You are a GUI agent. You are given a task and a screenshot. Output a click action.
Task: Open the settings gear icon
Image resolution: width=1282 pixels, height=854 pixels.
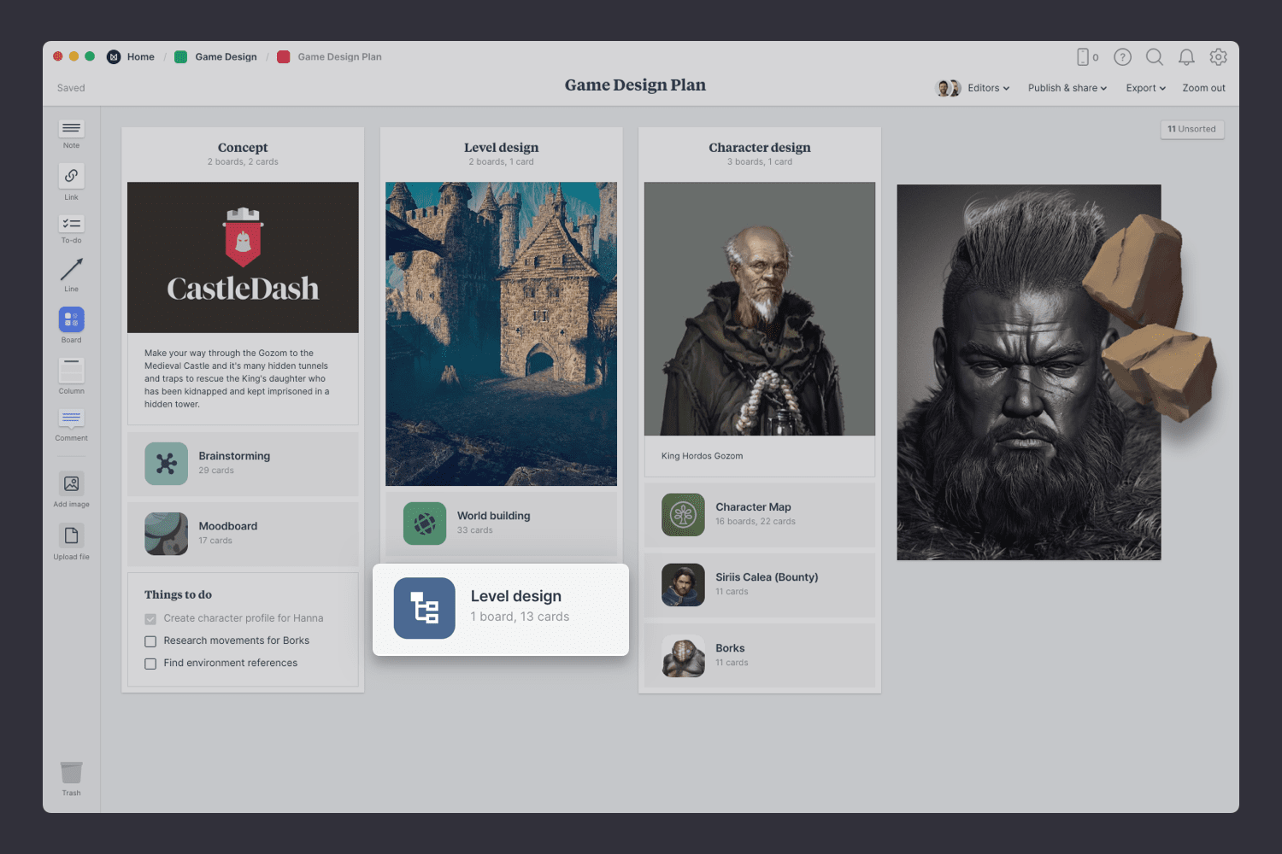coord(1218,57)
